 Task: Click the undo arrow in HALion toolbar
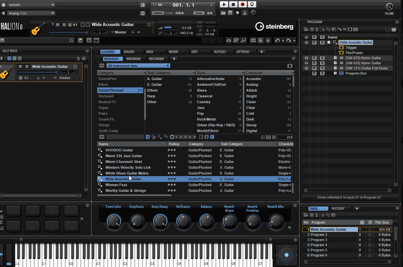click(x=277, y=40)
